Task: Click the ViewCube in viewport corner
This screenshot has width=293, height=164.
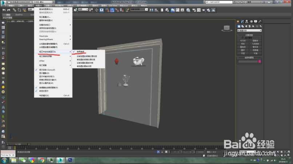Action: click(227, 28)
